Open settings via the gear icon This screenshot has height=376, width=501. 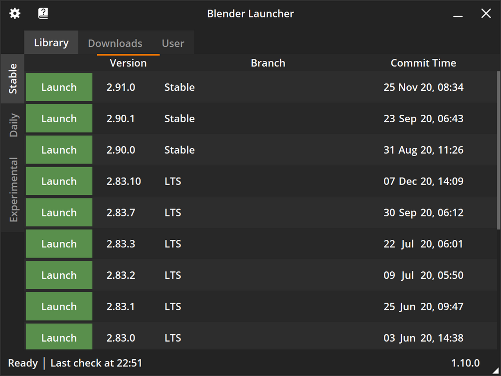pos(14,13)
